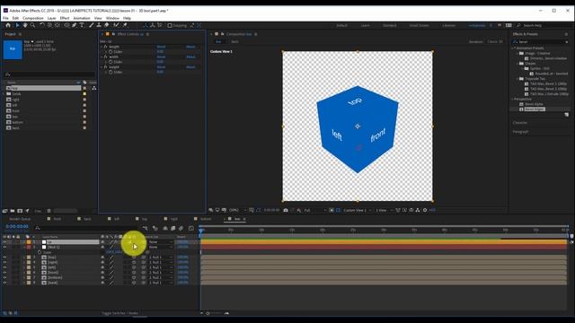Click the stopwatch beside the length Slider

(x=111, y=52)
